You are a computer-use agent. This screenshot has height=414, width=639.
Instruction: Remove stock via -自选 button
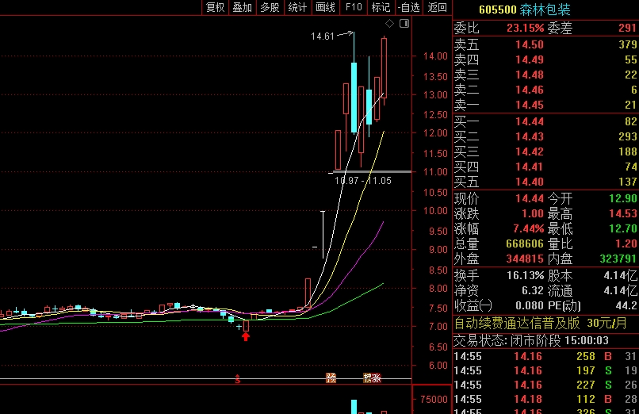409,7
